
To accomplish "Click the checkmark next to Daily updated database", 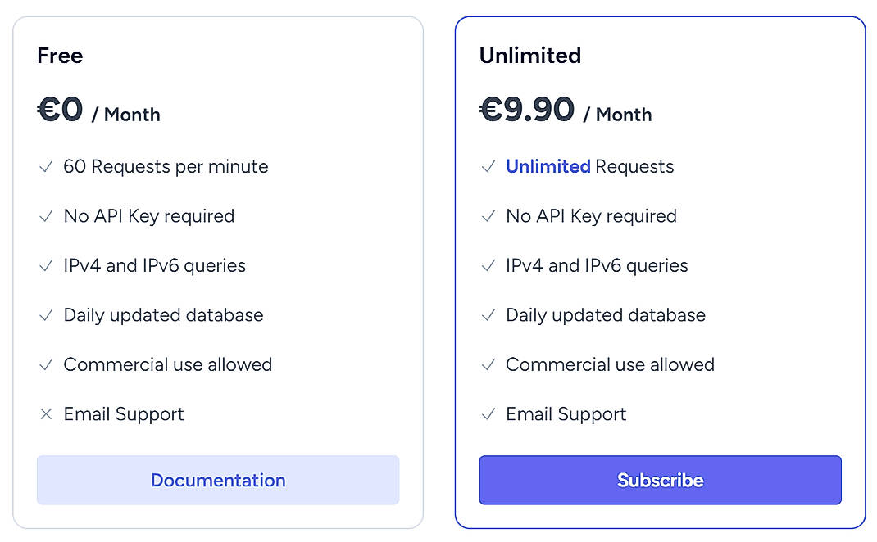I will tap(47, 315).
